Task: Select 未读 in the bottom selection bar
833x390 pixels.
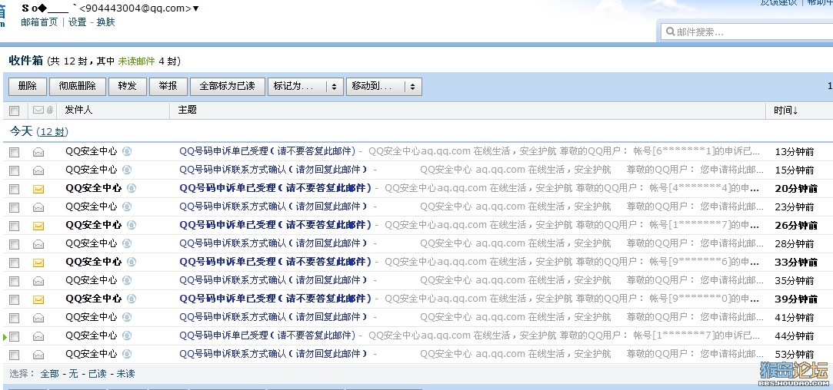Action: tap(126, 374)
